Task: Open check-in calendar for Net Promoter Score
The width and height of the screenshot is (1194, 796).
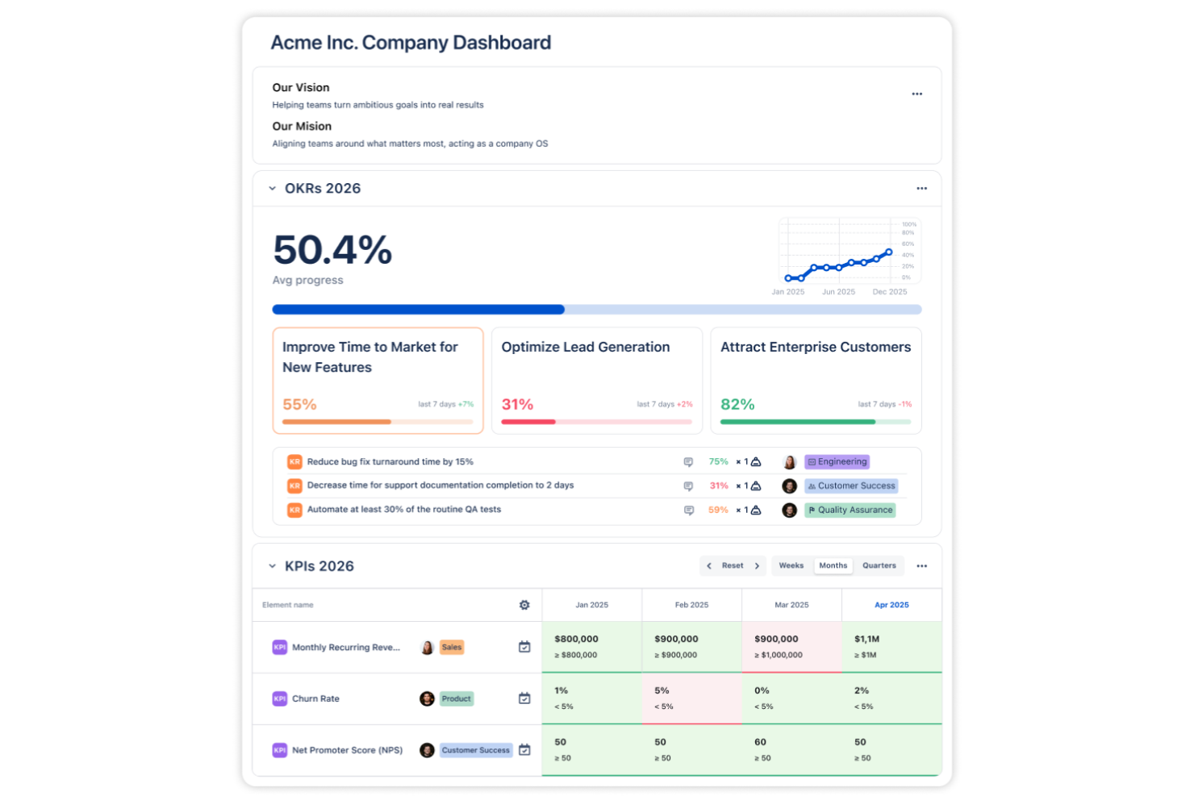Action: (524, 750)
